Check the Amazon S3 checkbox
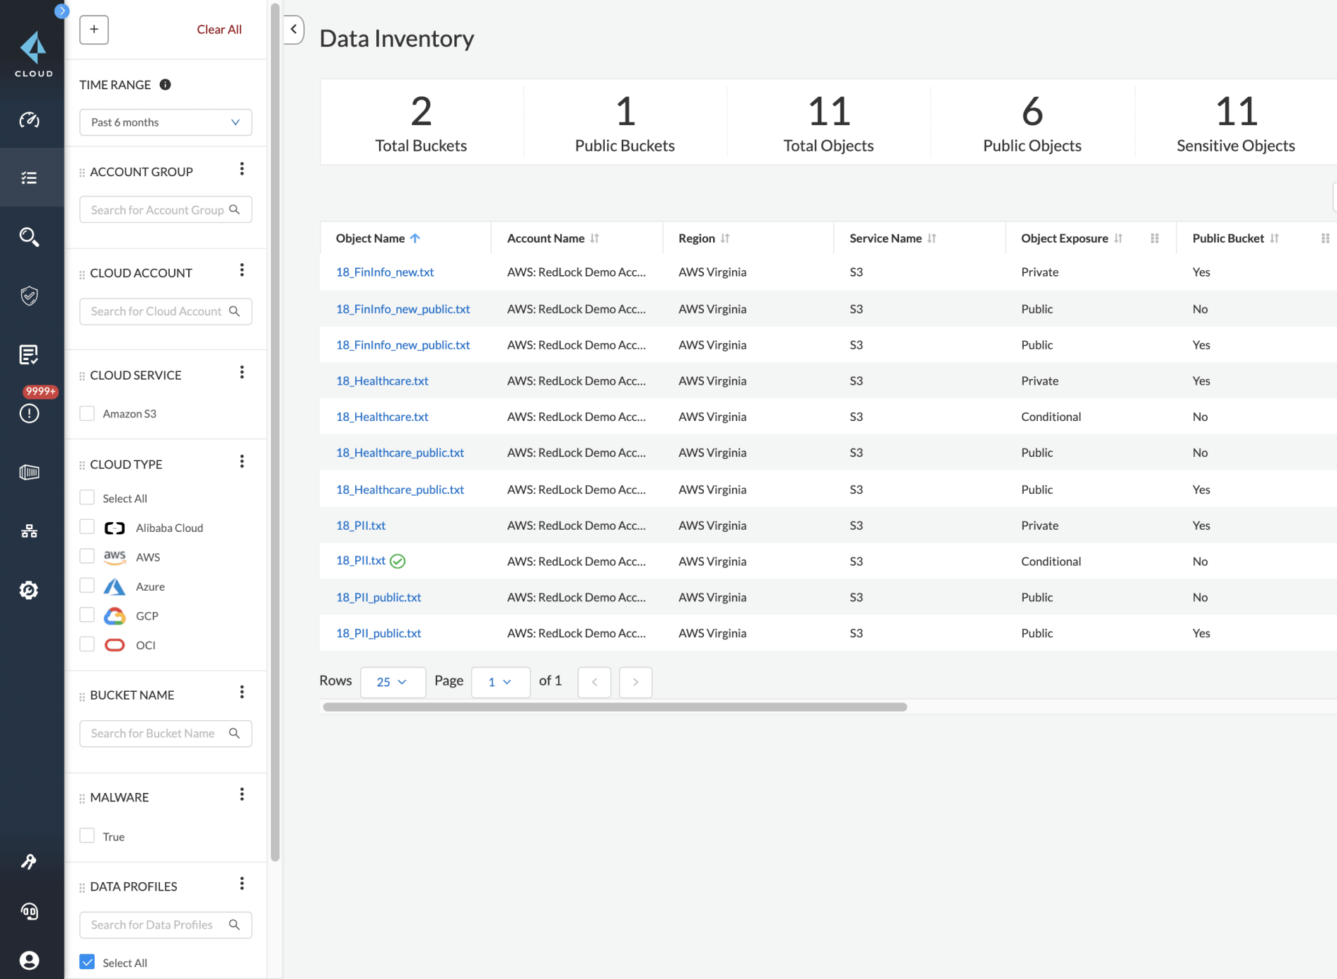1337x979 pixels. click(x=87, y=413)
